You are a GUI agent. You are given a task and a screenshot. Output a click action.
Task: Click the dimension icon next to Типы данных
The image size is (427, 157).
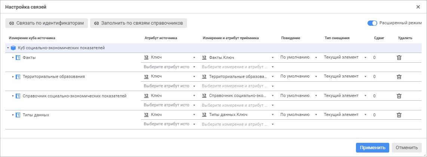click(18, 115)
